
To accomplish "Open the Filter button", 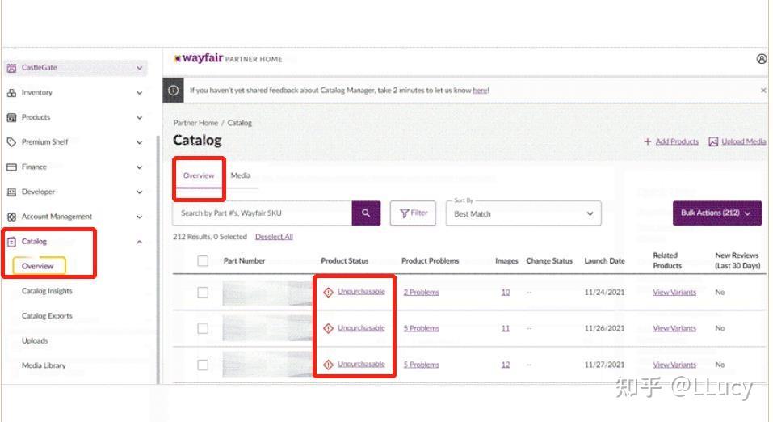I will (x=413, y=213).
